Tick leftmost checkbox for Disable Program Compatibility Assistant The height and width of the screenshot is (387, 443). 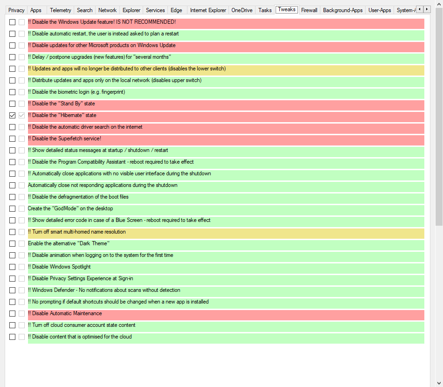[x=13, y=162]
